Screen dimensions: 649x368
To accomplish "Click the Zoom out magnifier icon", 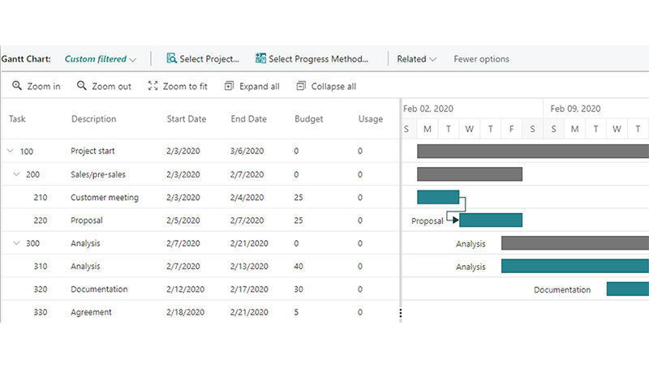I will tap(82, 86).
